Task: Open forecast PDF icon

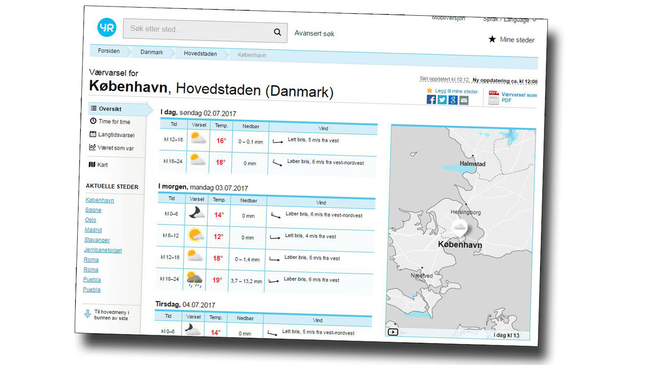Action: 494,97
